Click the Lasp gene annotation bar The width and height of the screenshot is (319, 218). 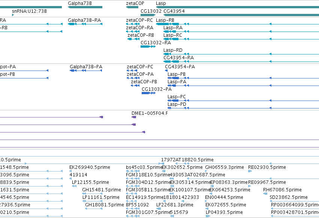(237, 7)
